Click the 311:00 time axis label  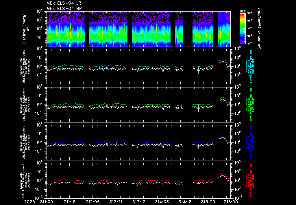47,202
